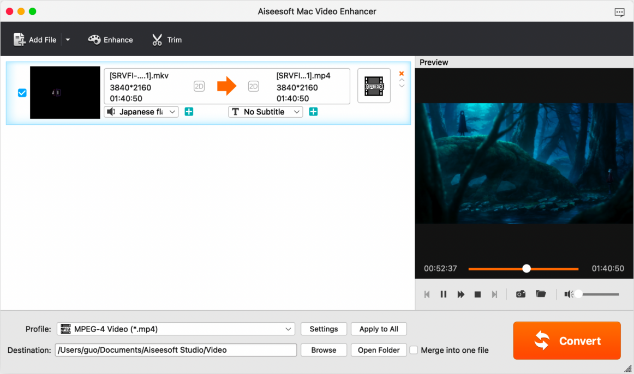Click the Settings button
The width and height of the screenshot is (634, 374).
point(324,329)
